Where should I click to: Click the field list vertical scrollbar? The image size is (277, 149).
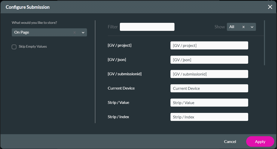click(x=264, y=43)
